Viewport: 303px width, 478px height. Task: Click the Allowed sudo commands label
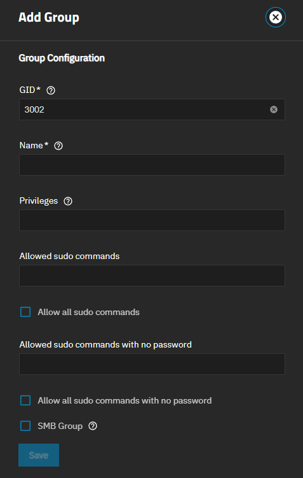click(69, 256)
